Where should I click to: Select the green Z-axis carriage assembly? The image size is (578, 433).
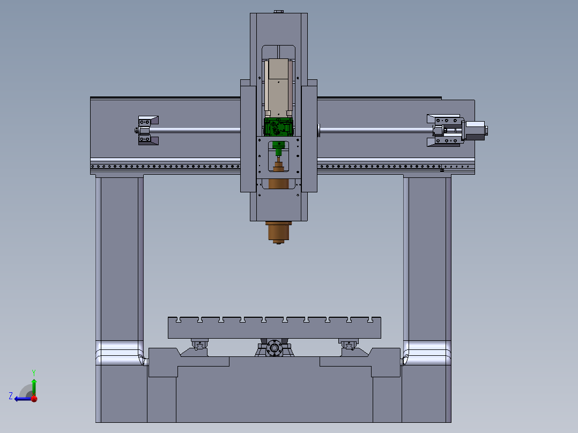[278, 126]
